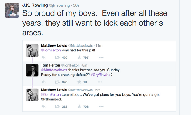
Task: Click the 36s timestamp on Rowling's tweet
Action: [76, 5]
